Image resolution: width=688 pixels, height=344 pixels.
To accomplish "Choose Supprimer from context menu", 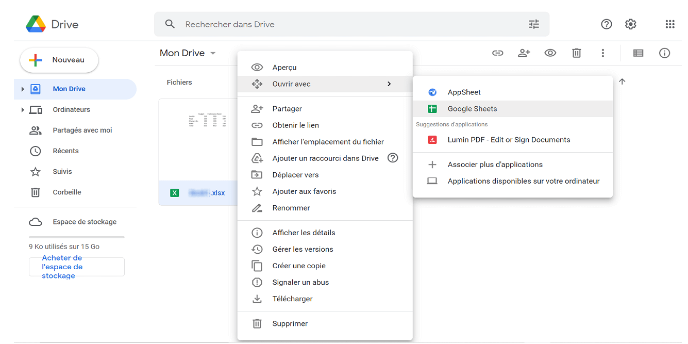I will tap(325, 323).
